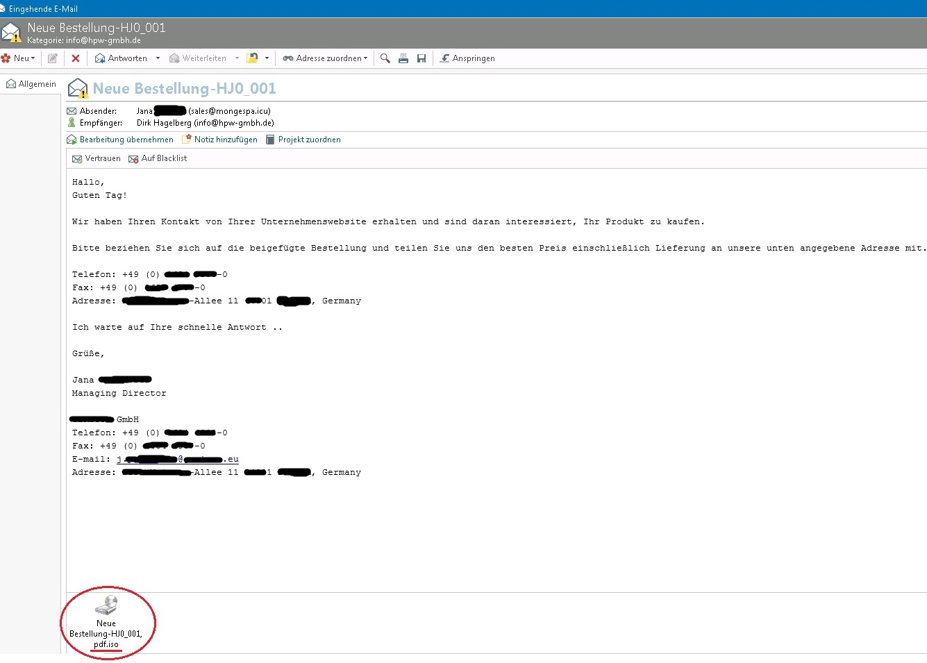927x663 pixels.
Task: Click the email link ending .eu
Action: tap(178, 459)
